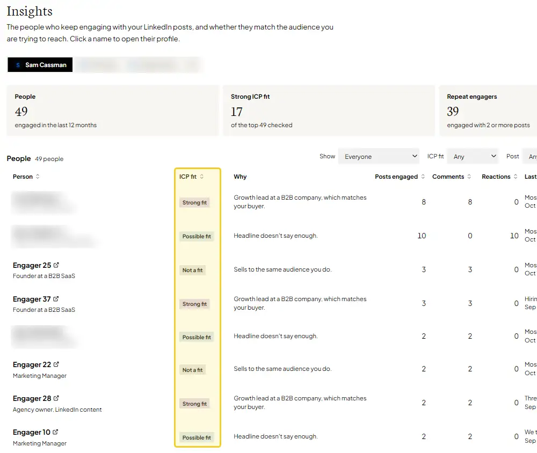This screenshot has height=453, width=537.
Task: Click 'Agency owner, LinkedIn content' subtitle
Action: [57, 410]
